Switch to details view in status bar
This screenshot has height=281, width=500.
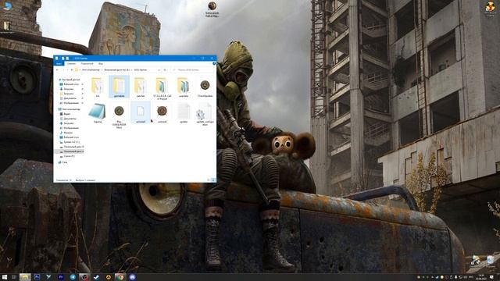[209, 180]
